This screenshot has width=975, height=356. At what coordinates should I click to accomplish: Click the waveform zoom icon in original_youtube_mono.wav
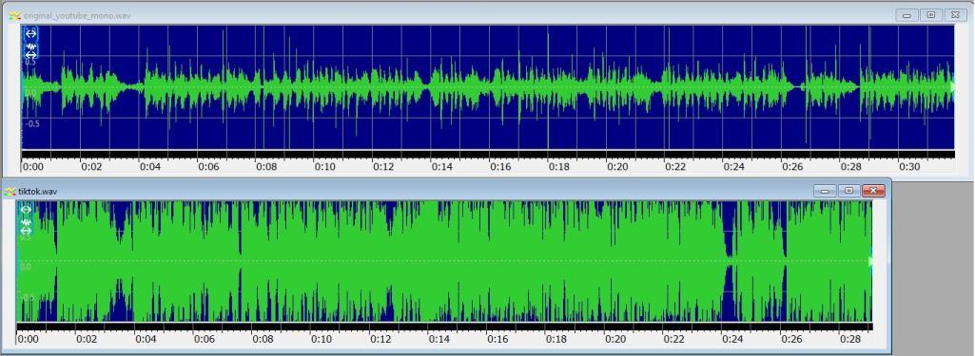(31, 46)
